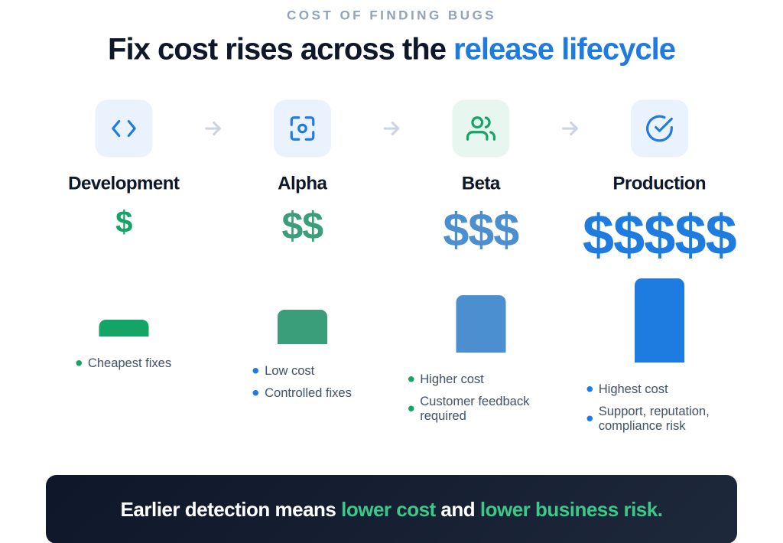
Task: Click the single green dollar sign
Action: pos(124,222)
